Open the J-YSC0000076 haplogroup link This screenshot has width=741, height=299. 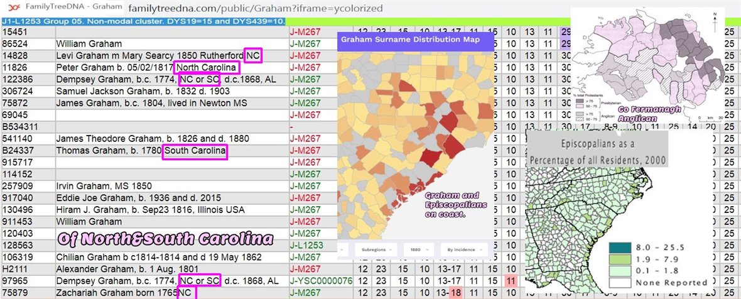[320, 281]
